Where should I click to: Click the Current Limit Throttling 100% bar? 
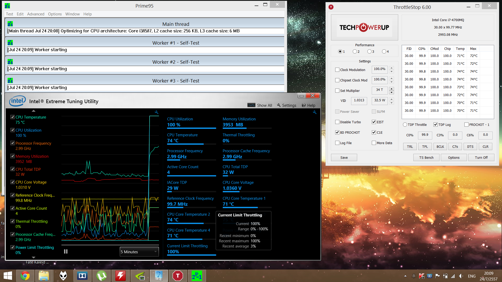coord(191,255)
